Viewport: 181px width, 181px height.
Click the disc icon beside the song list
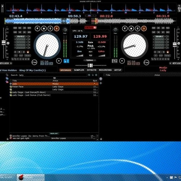click(101, 79)
